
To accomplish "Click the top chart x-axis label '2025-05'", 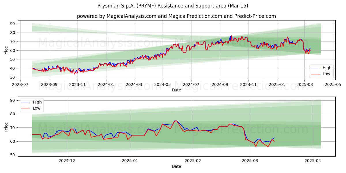I will coord(333,85).
